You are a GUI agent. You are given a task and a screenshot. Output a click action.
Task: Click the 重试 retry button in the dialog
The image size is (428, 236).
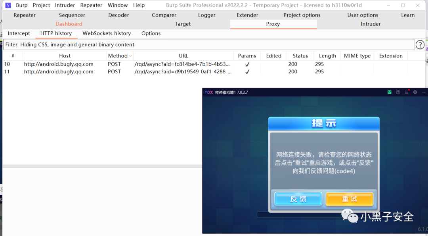click(x=350, y=199)
